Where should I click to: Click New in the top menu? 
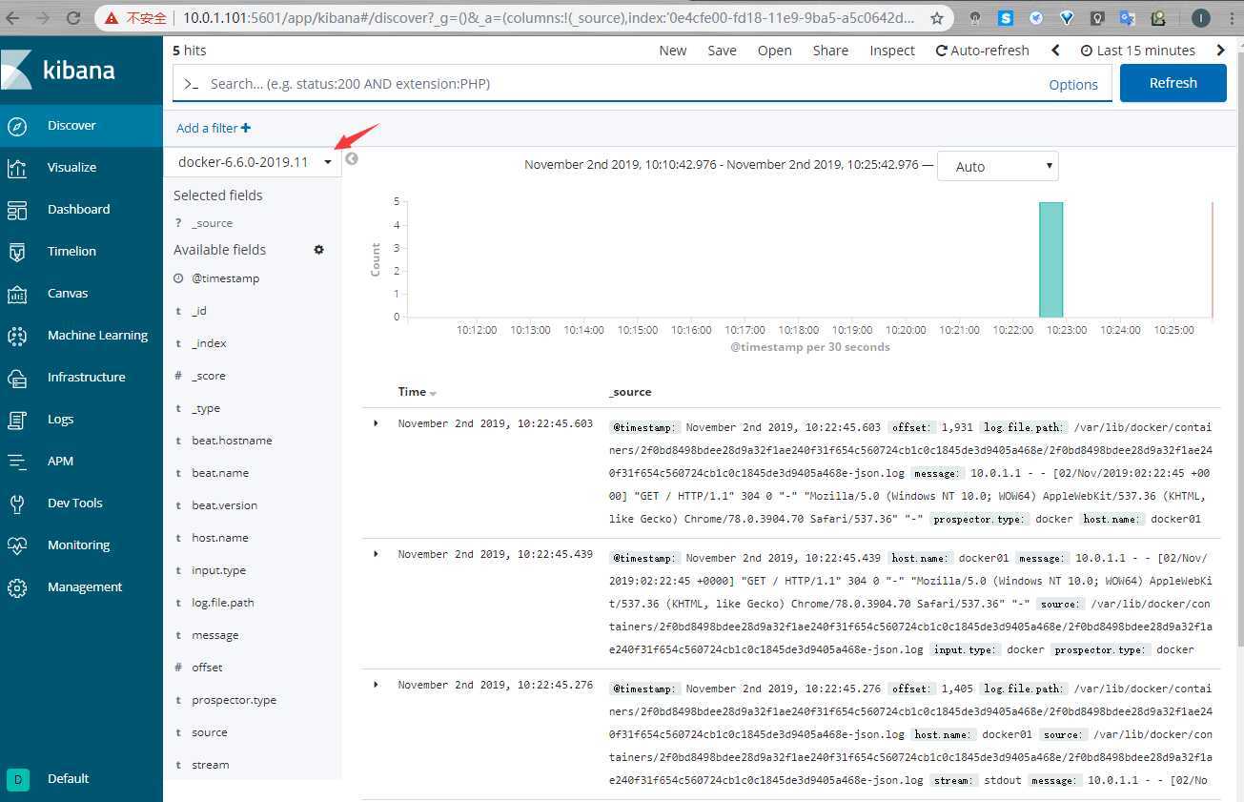click(673, 50)
